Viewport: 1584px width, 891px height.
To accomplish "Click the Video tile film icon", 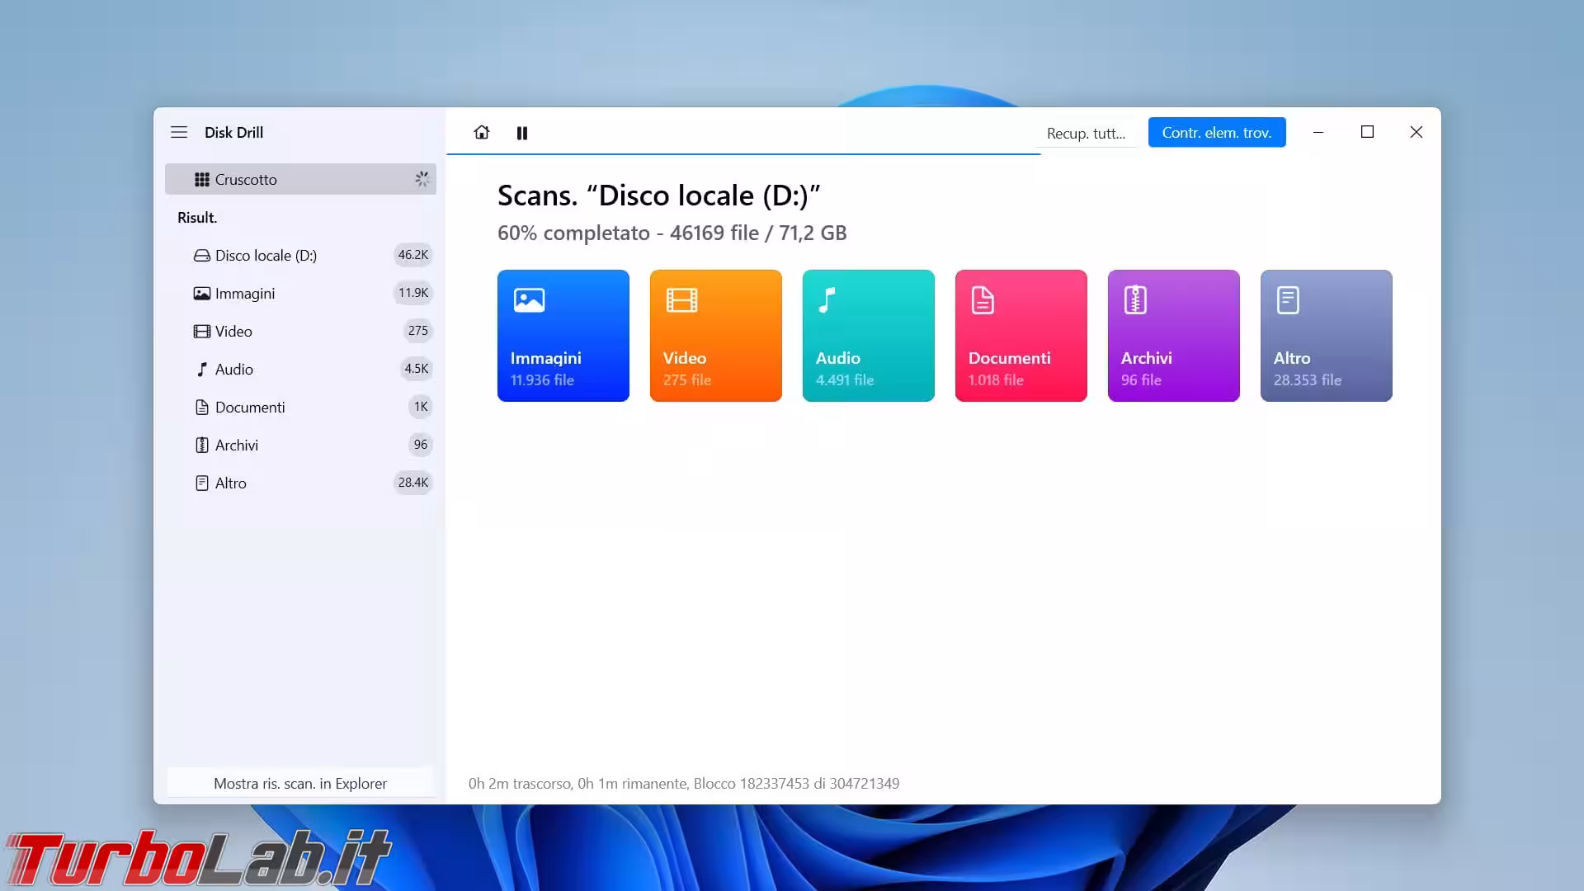I will (681, 300).
